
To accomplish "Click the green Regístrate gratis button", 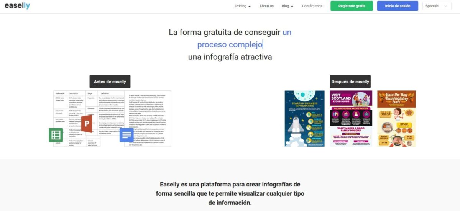I will [x=352, y=6].
